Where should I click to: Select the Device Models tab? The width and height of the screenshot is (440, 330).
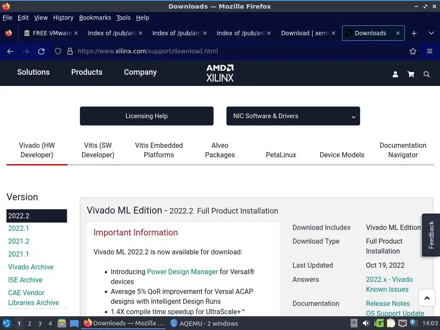(x=342, y=155)
